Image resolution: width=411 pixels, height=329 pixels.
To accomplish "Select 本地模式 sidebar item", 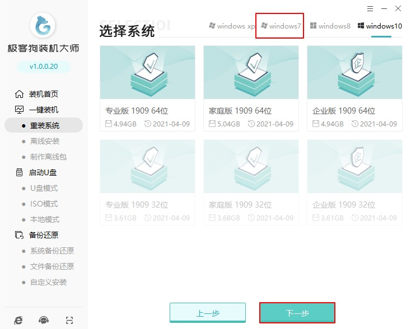I will 45,219.
